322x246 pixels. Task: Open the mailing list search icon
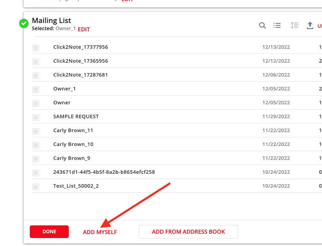[x=262, y=25]
